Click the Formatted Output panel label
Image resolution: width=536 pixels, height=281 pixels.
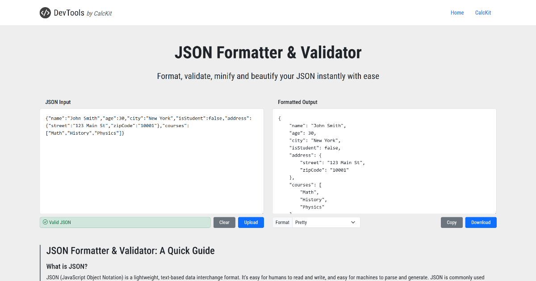[297, 102]
